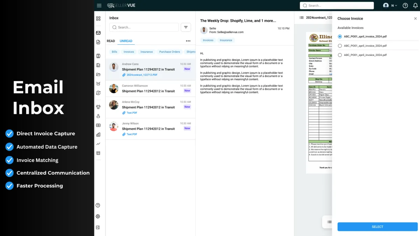Click Invoices tag in opened email
This screenshot has height=236, width=420.
(208, 40)
